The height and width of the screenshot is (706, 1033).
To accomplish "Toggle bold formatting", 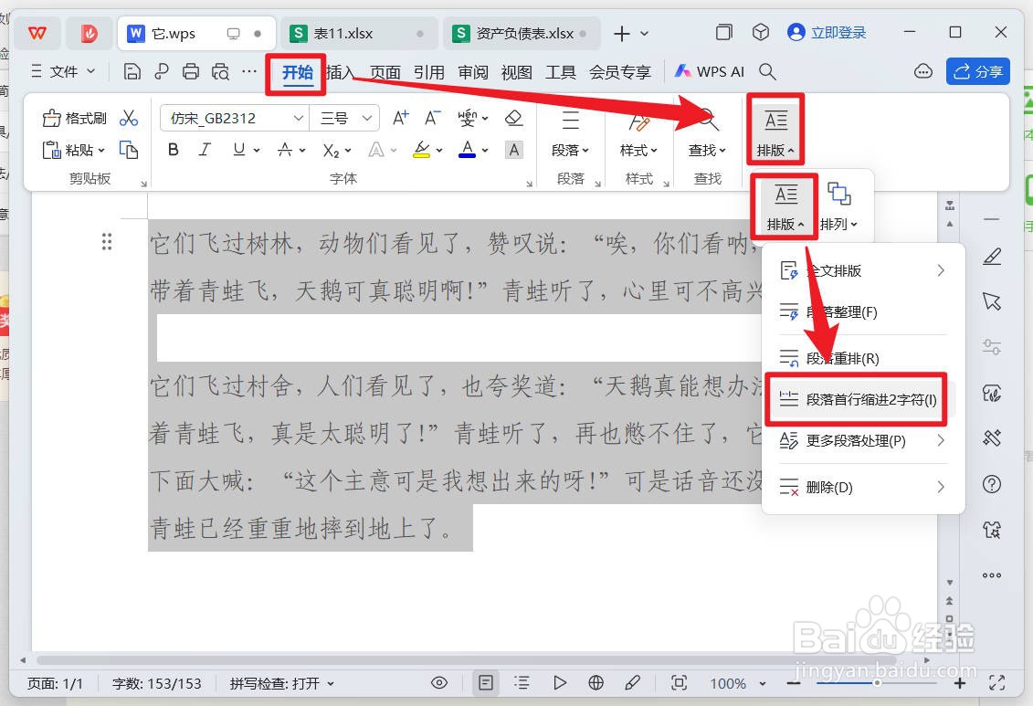I will [x=173, y=150].
